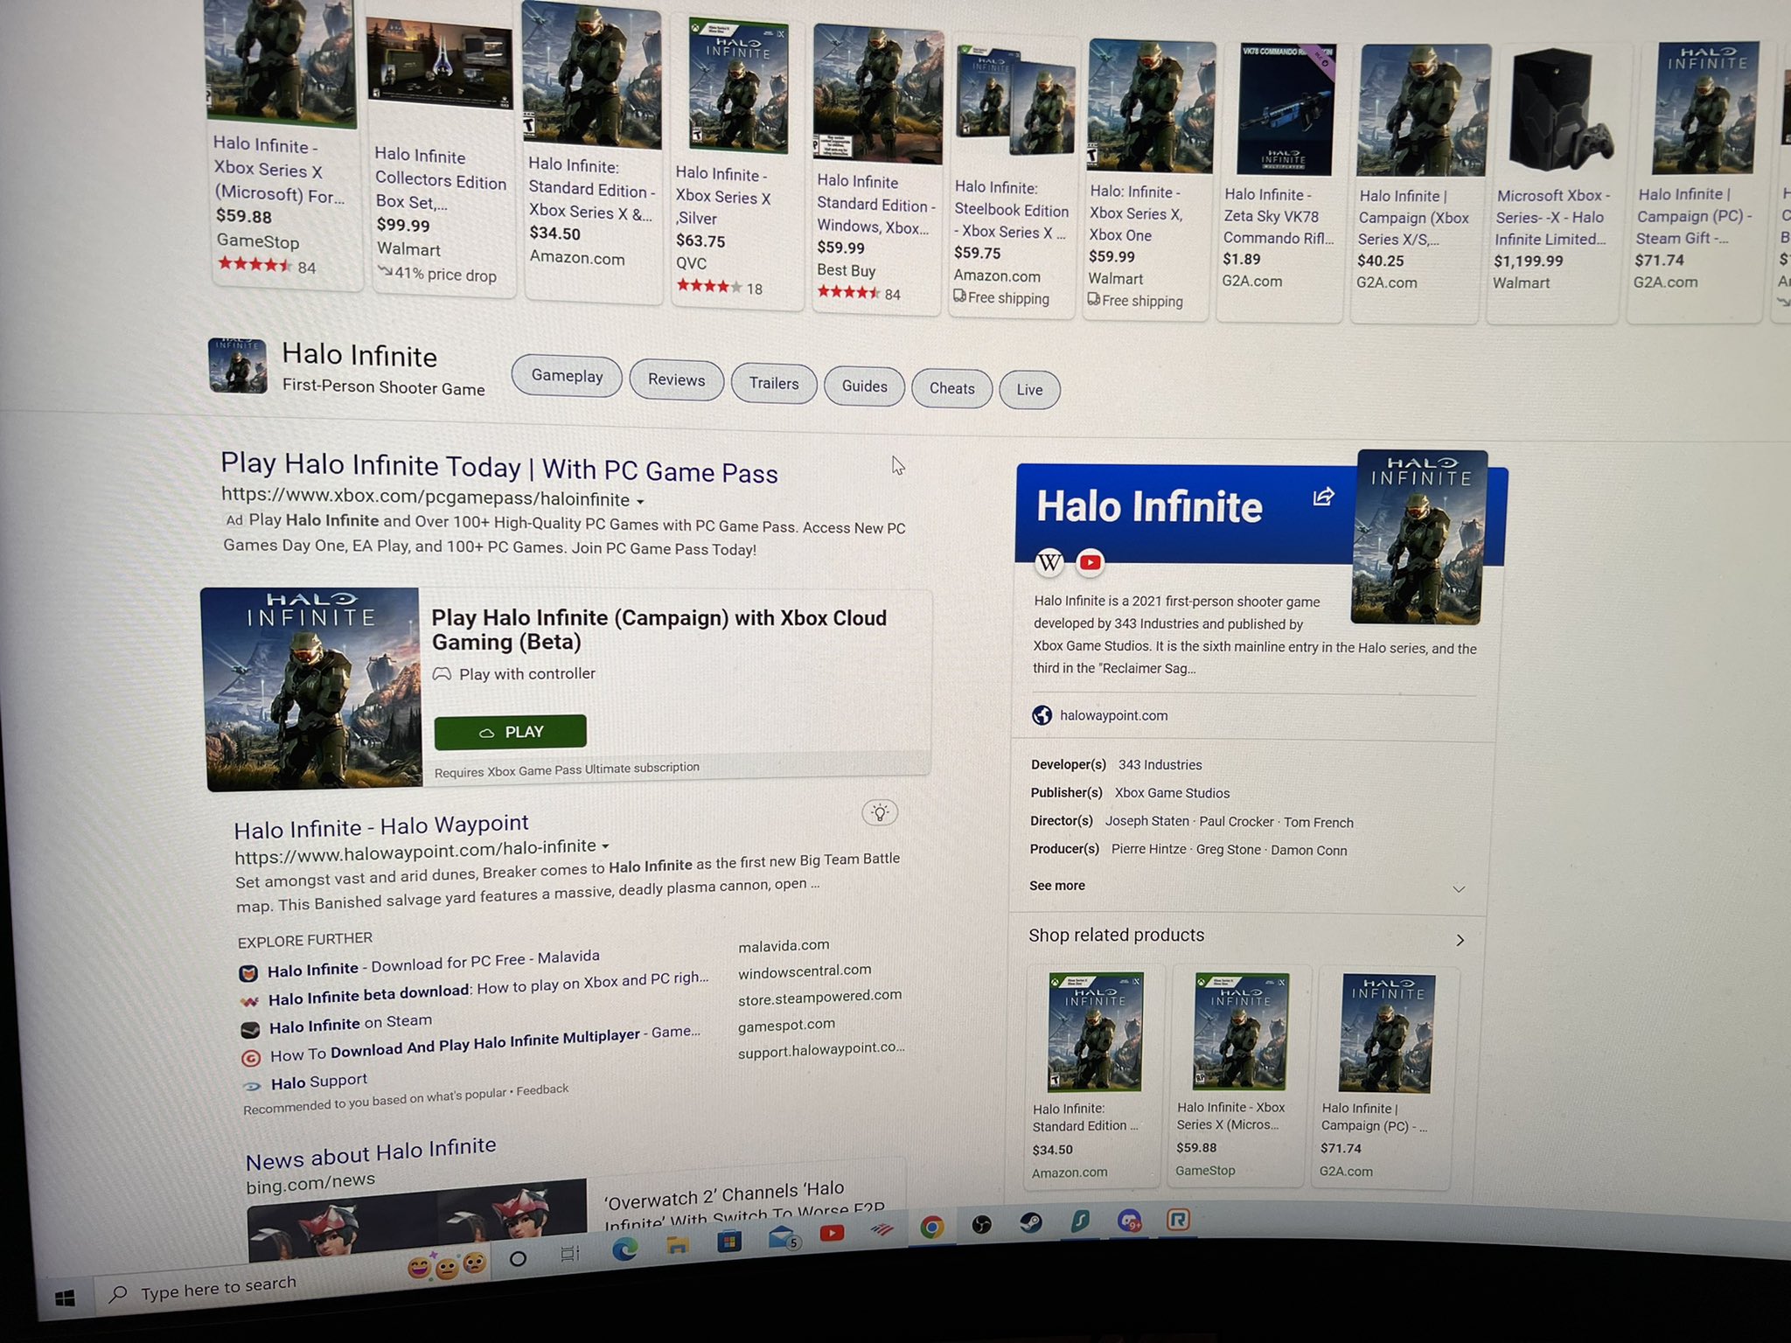Click the Steam favicon beside Halo Infinite on Steam

point(250,1029)
